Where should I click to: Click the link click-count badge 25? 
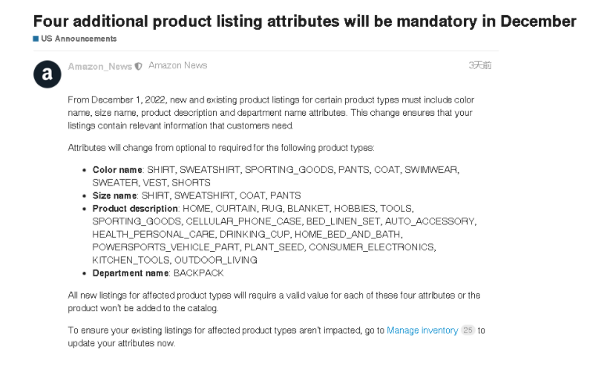click(468, 330)
